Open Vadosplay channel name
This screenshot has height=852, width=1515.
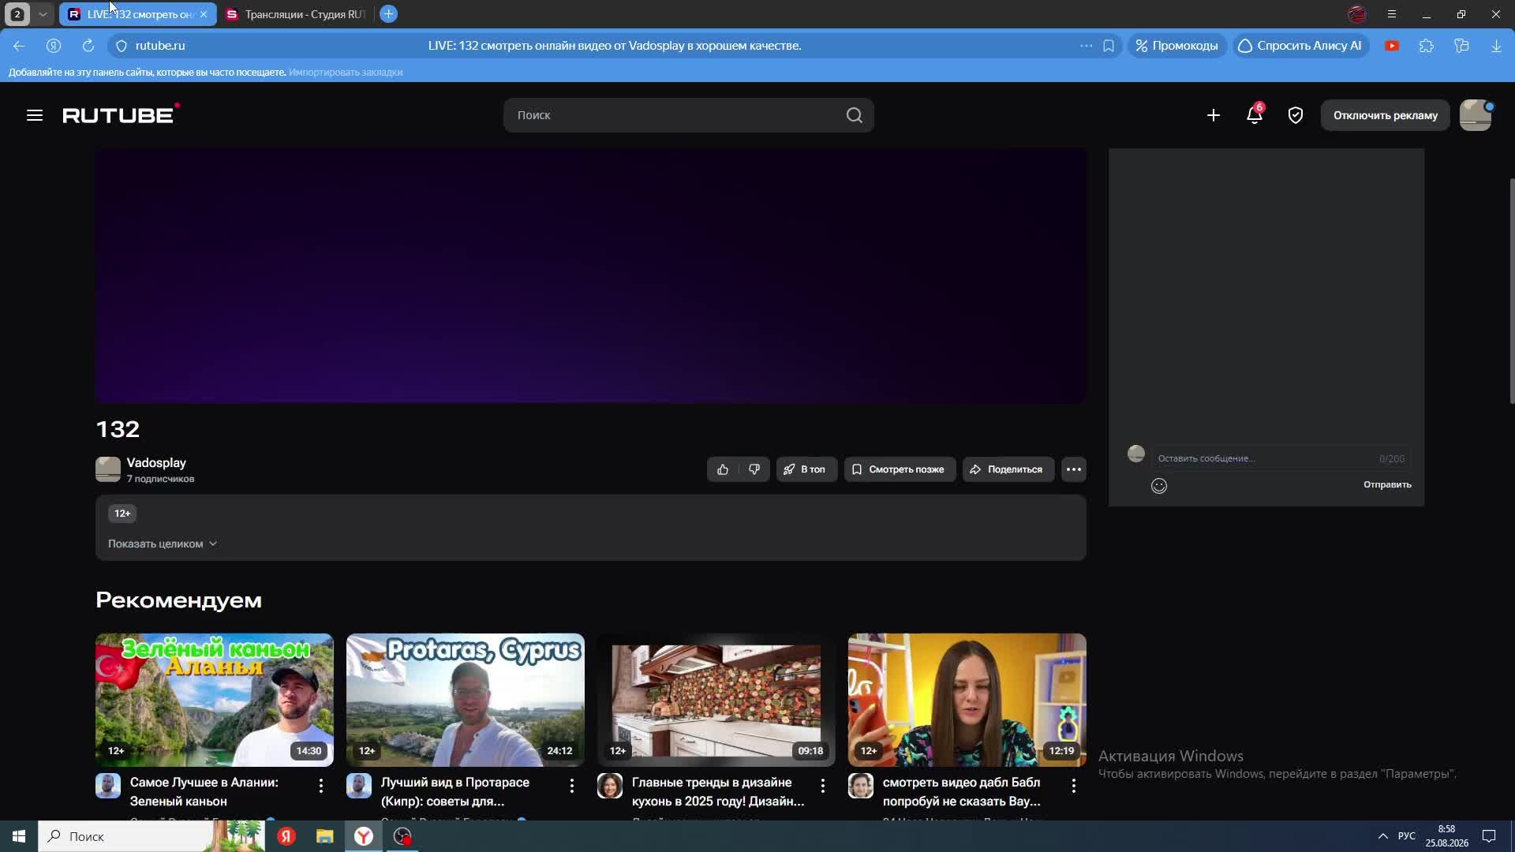click(156, 463)
